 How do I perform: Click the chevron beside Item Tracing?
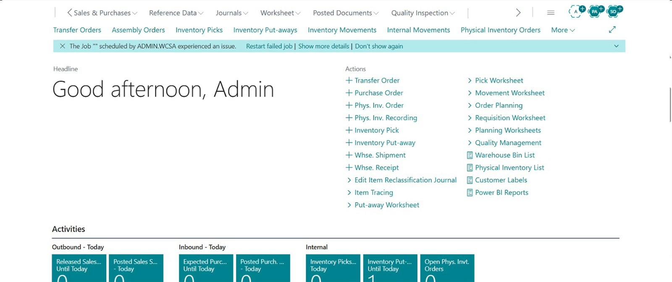click(x=349, y=193)
